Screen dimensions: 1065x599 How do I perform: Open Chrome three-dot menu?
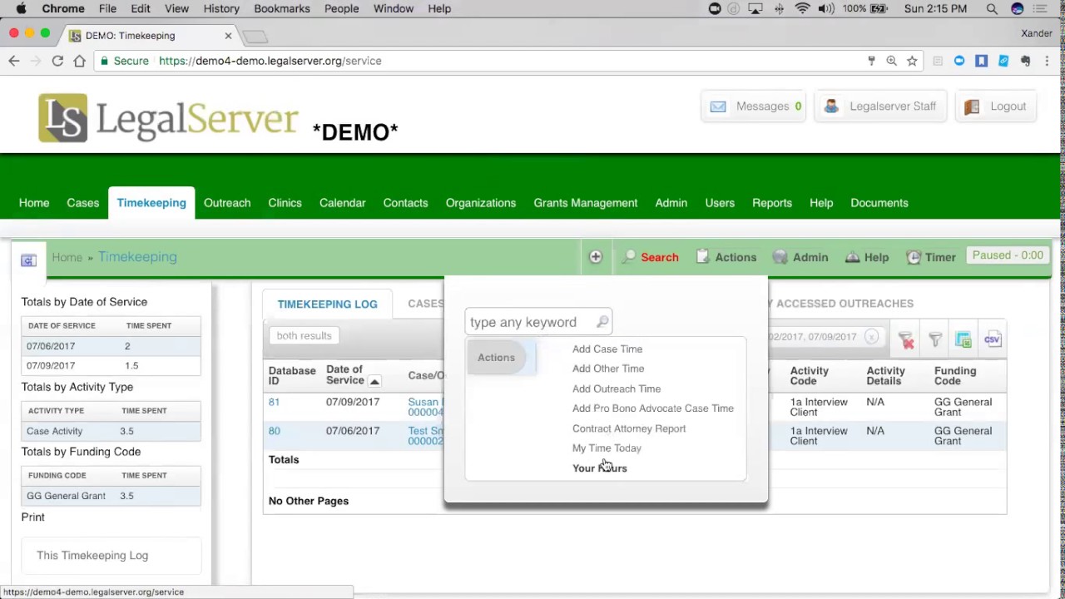click(1047, 61)
